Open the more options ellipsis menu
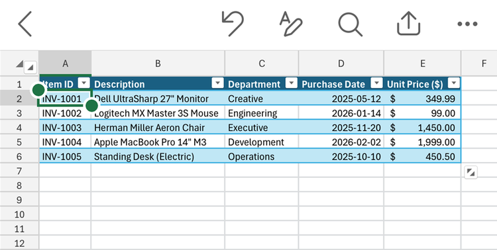The width and height of the screenshot is (497, 250). (468, 24)
